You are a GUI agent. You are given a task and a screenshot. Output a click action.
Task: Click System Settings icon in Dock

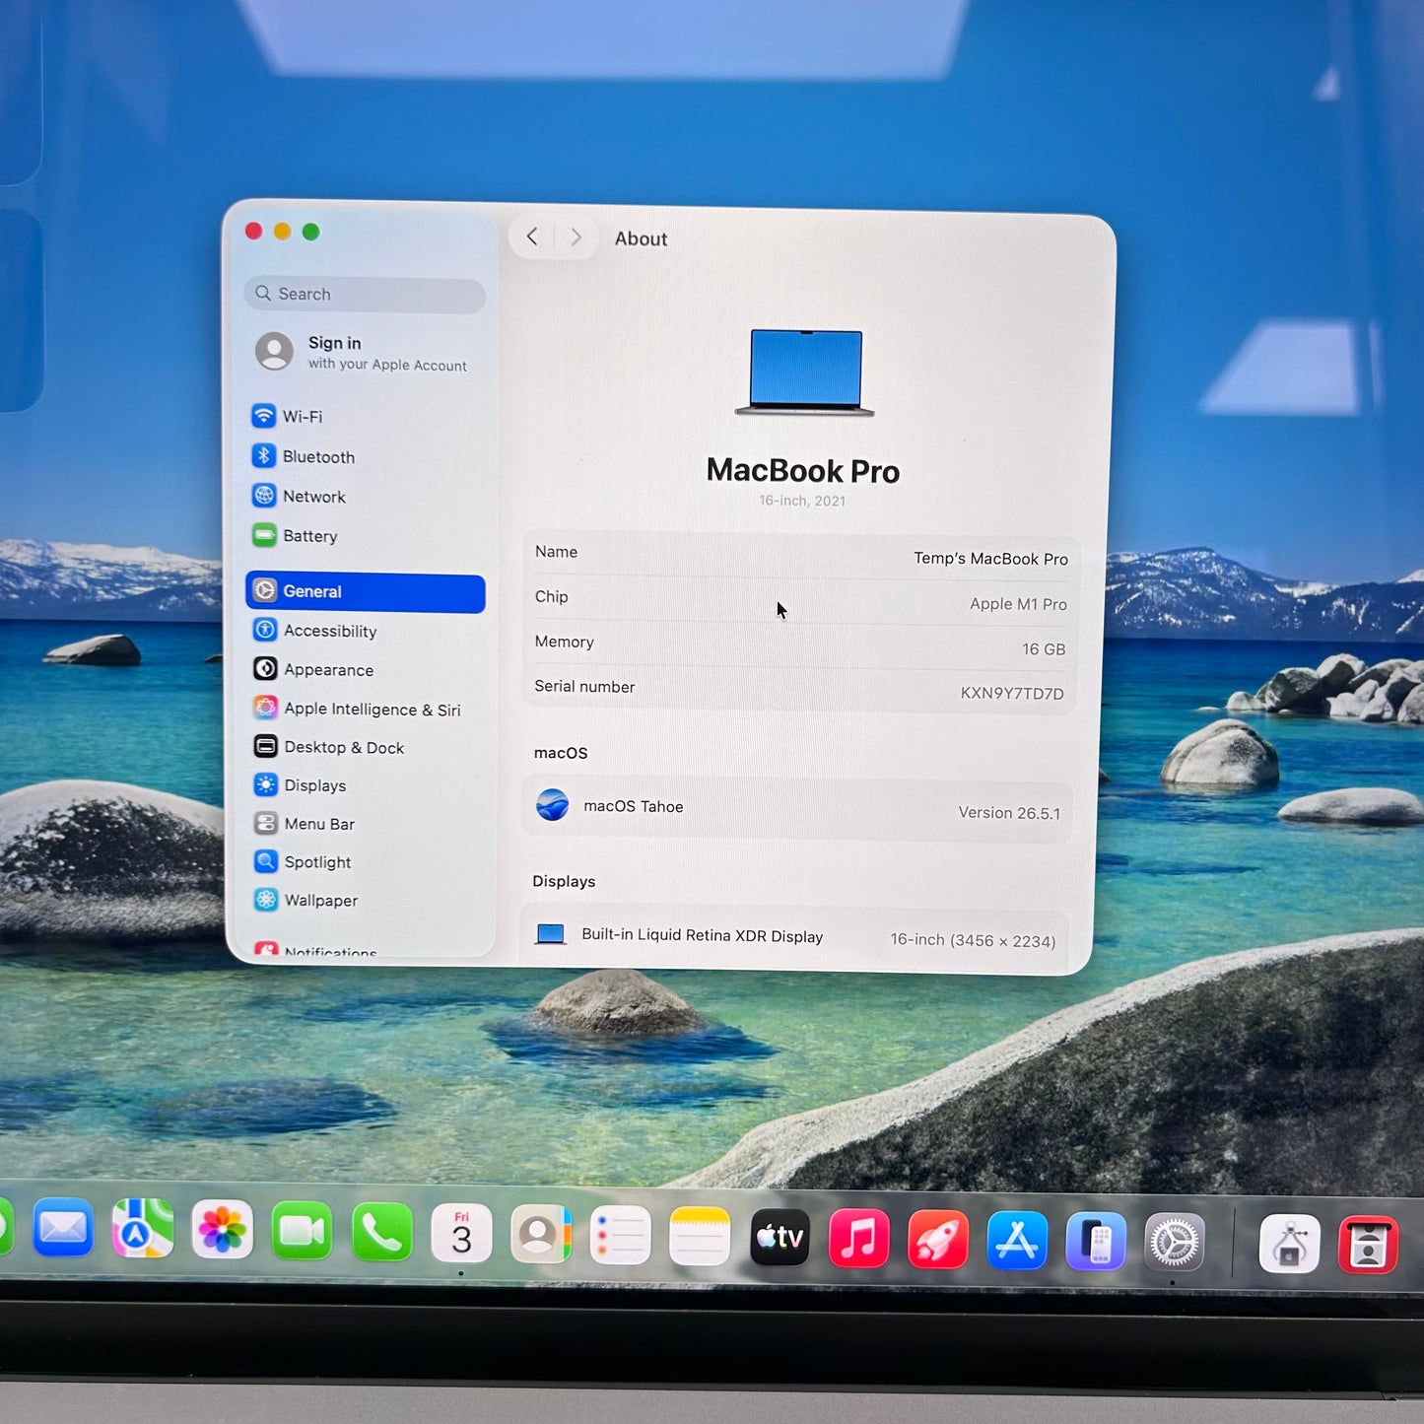[1175, 1243]
